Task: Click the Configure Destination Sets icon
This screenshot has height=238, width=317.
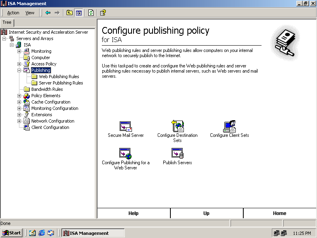Action: [x=177, y=127]
